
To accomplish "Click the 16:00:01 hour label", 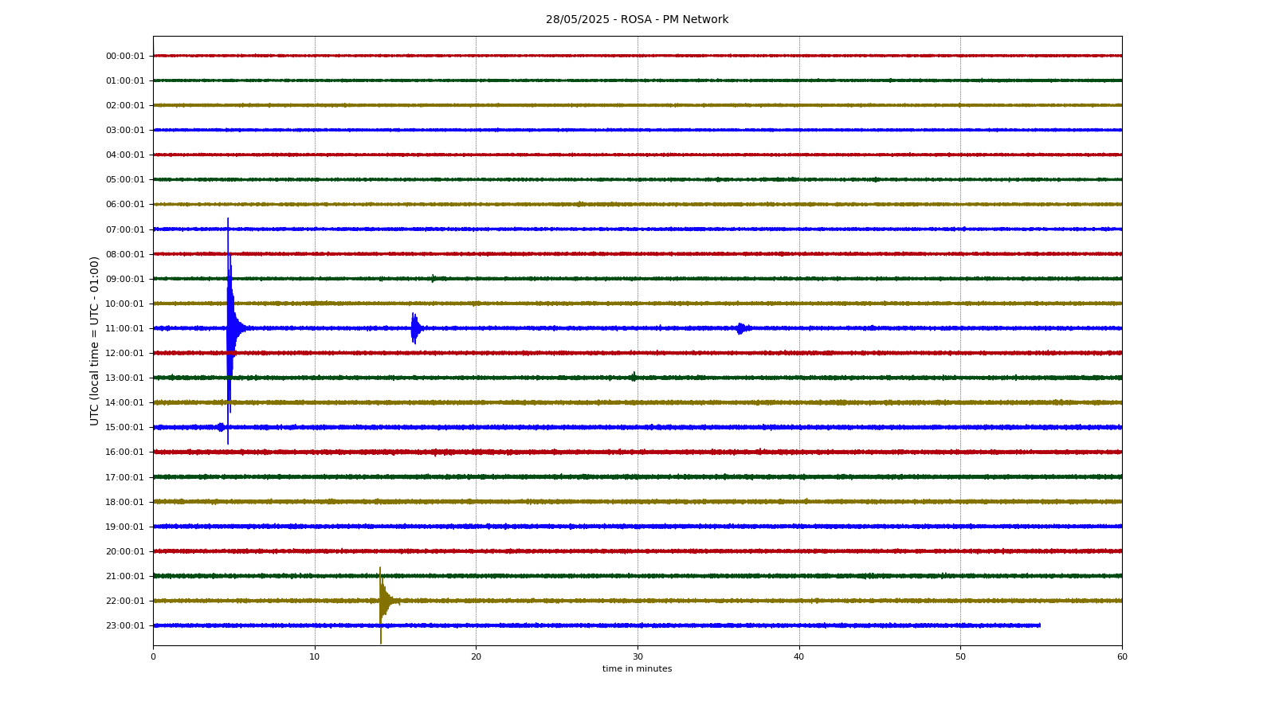I will click(x=125, y=453).
